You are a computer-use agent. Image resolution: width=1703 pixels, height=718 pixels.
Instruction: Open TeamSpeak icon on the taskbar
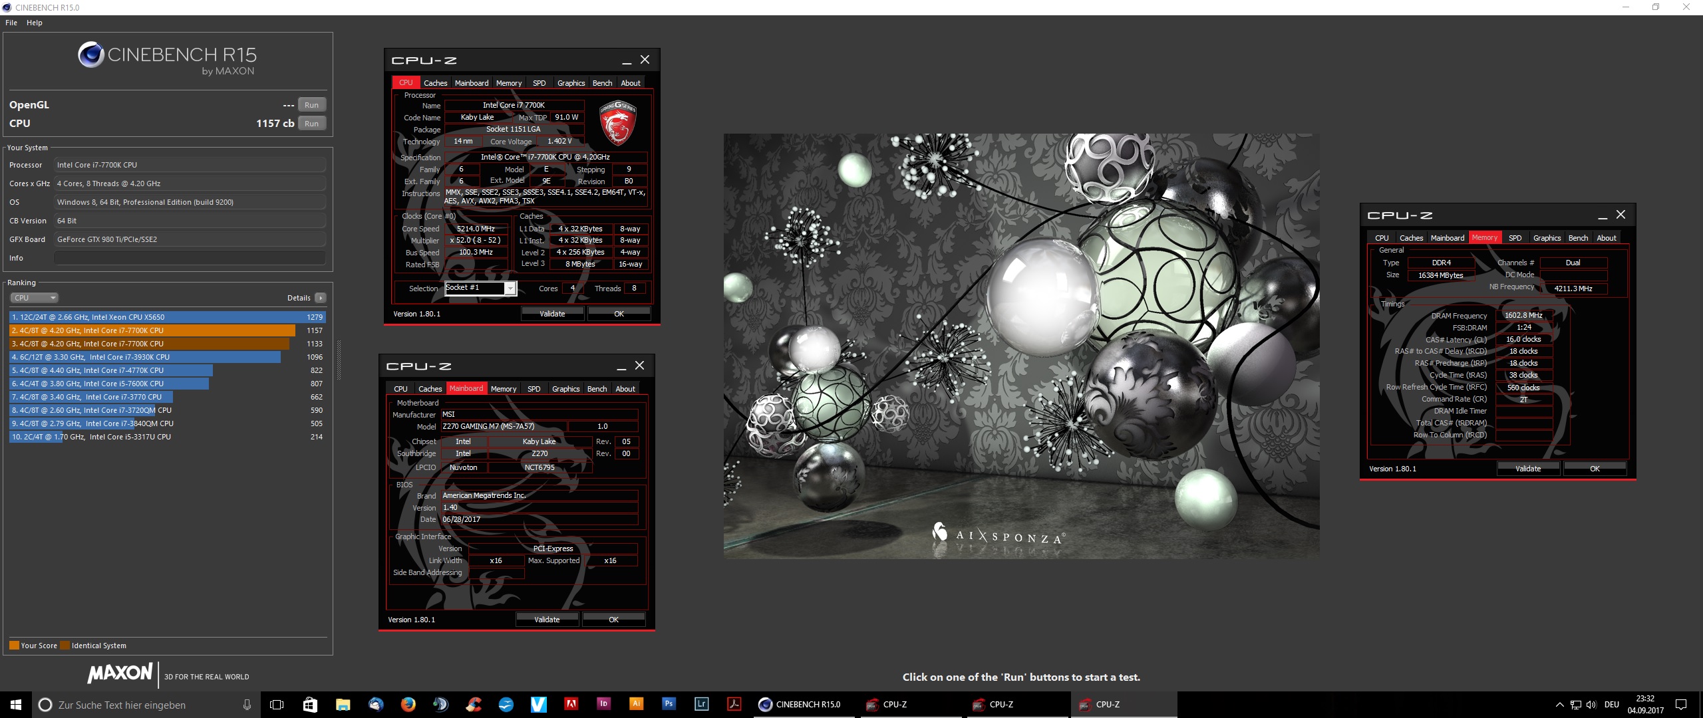coord(440,705)
